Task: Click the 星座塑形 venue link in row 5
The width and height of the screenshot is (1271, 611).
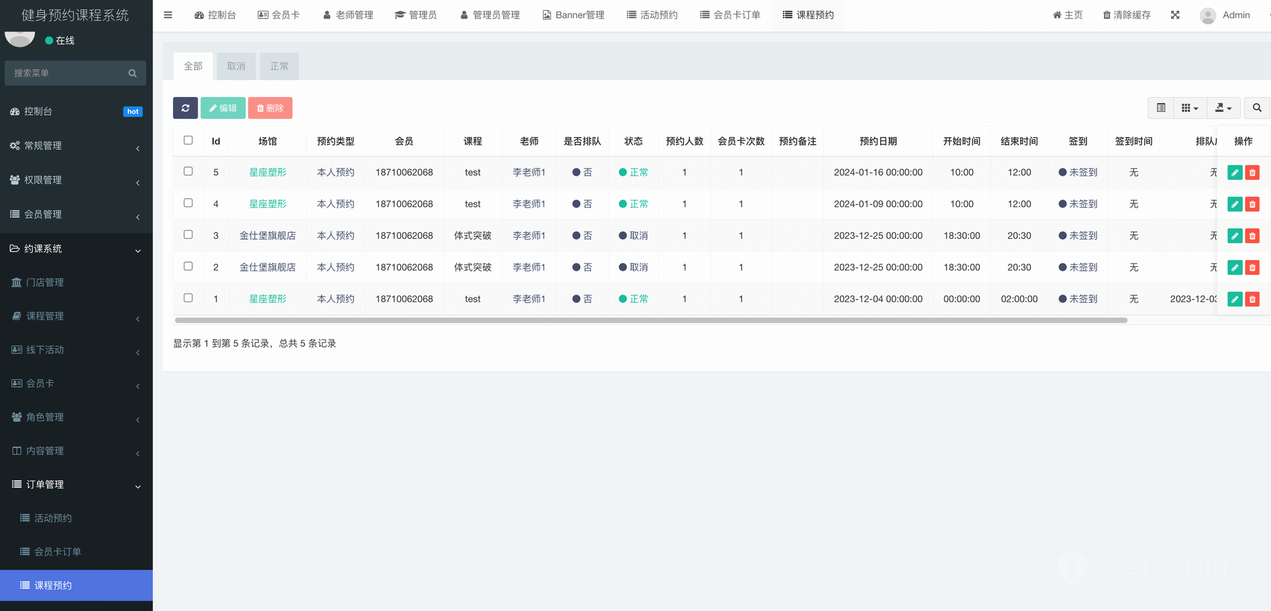Action: [x=267, y=172]
